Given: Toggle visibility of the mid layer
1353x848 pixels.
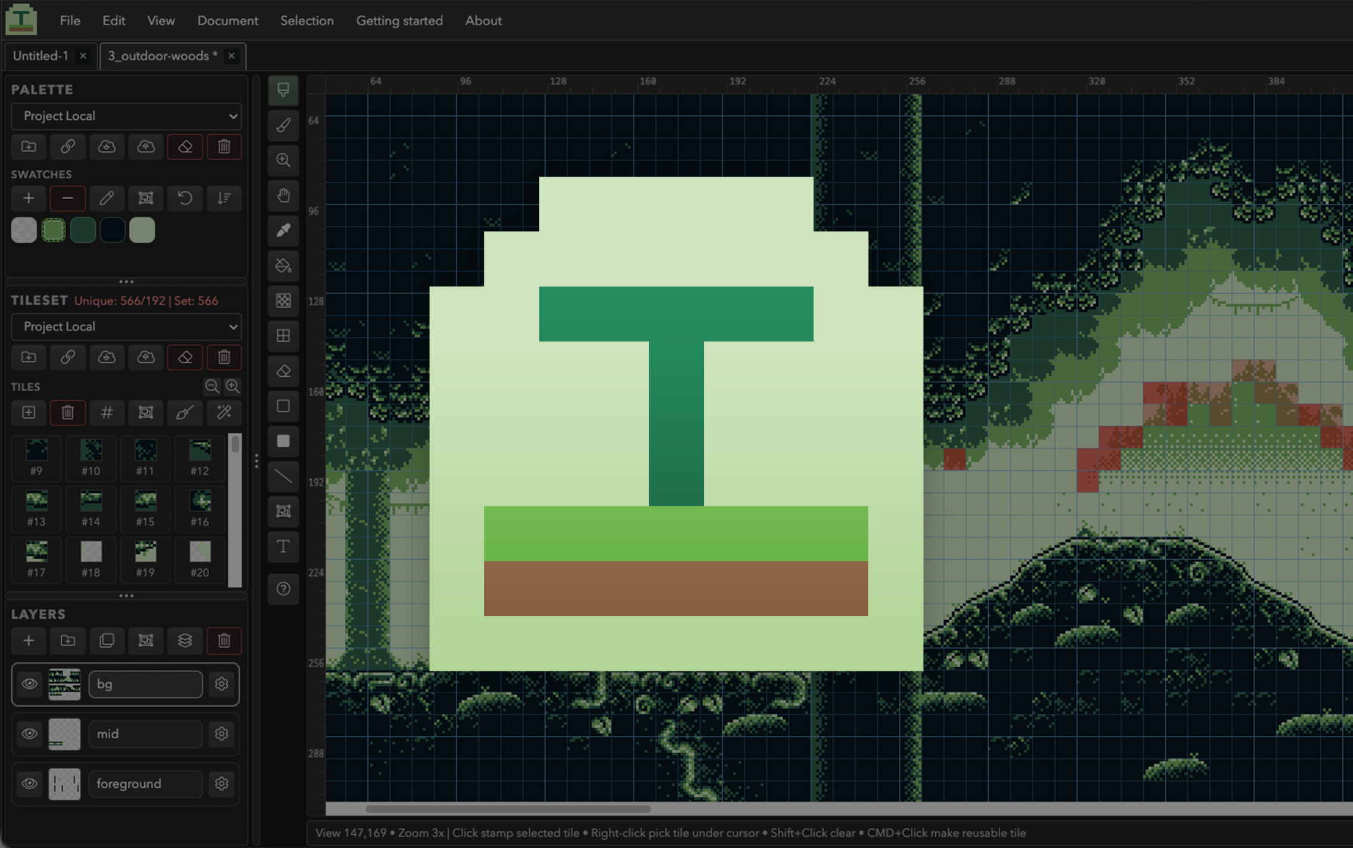Looking at the screenshot, I should click(x=29, y=734).
